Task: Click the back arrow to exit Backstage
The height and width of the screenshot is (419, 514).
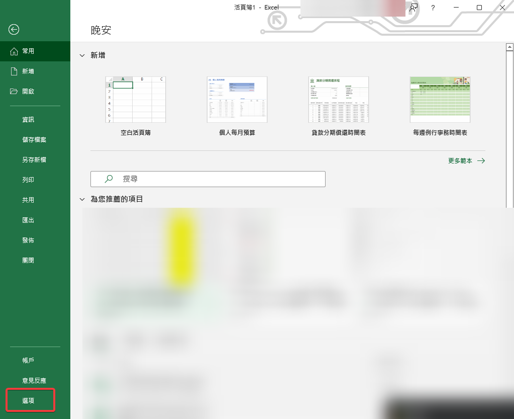Action: pyautogui.click(x=14, y=30)
